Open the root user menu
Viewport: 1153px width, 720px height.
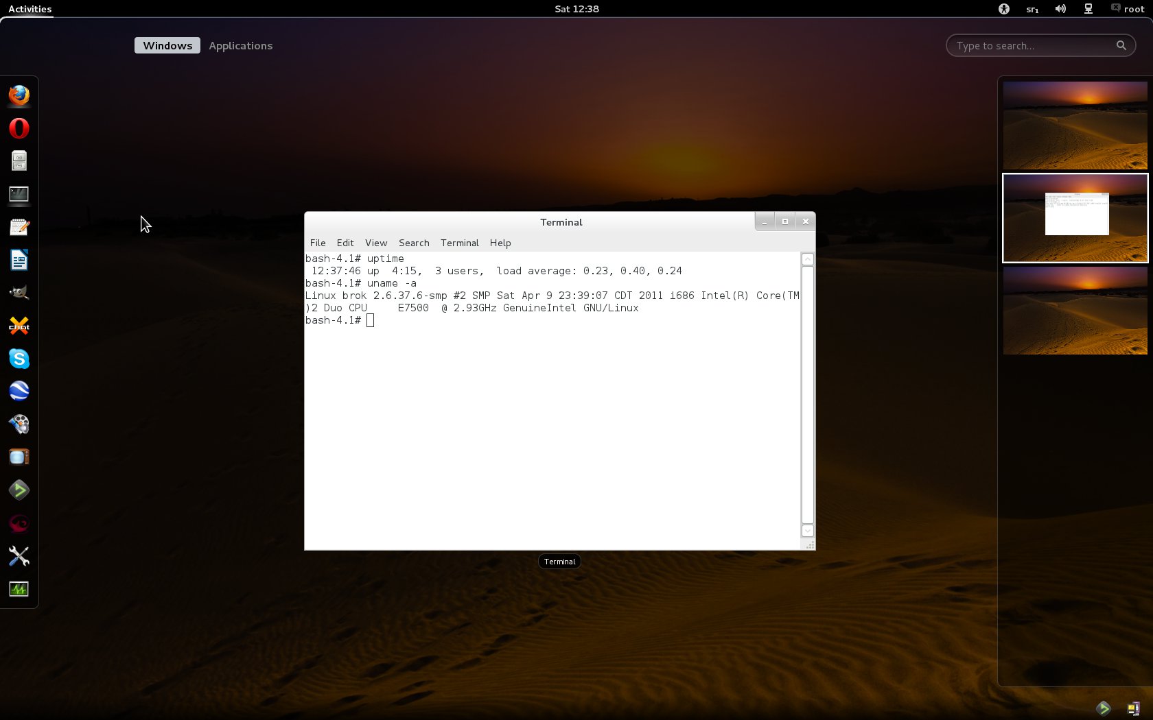click(x=1128, y=9)
